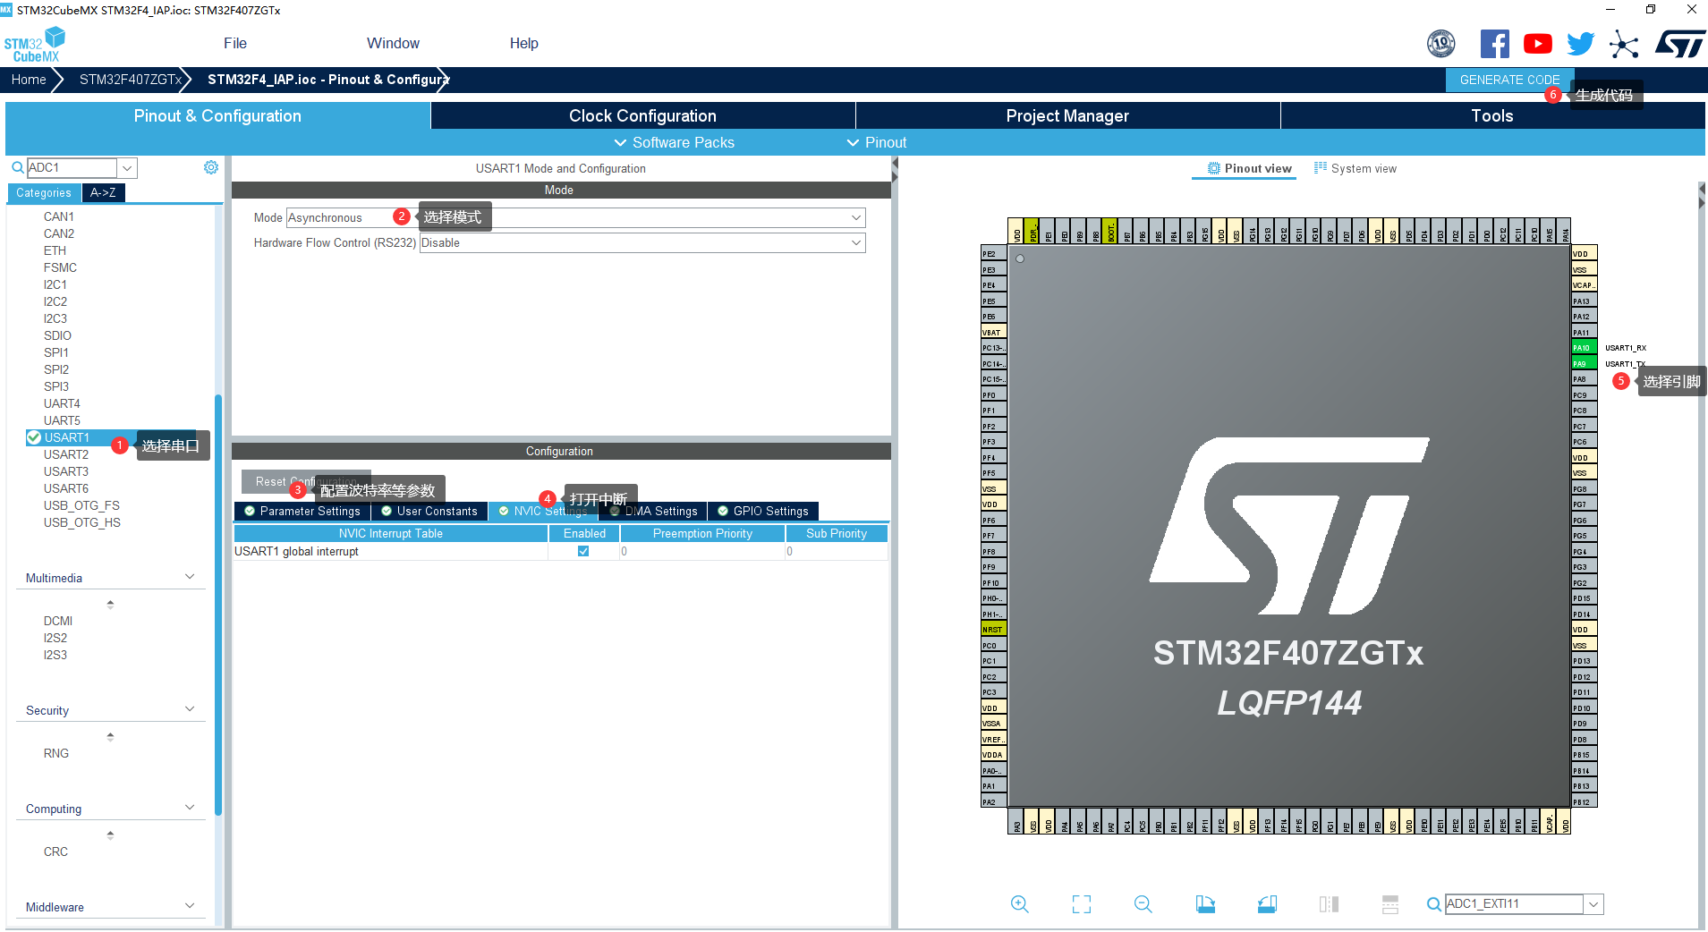Select USART2 in peripheral list
1708x932 pixels.
pos(66,454)
